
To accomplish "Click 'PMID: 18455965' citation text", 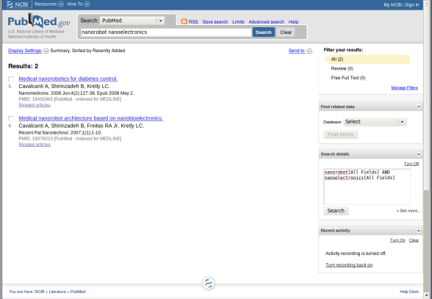I will [x=36, y=99].
